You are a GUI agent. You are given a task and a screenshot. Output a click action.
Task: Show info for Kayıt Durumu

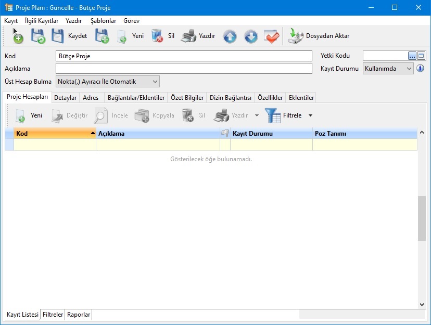(x=421, y=69)
